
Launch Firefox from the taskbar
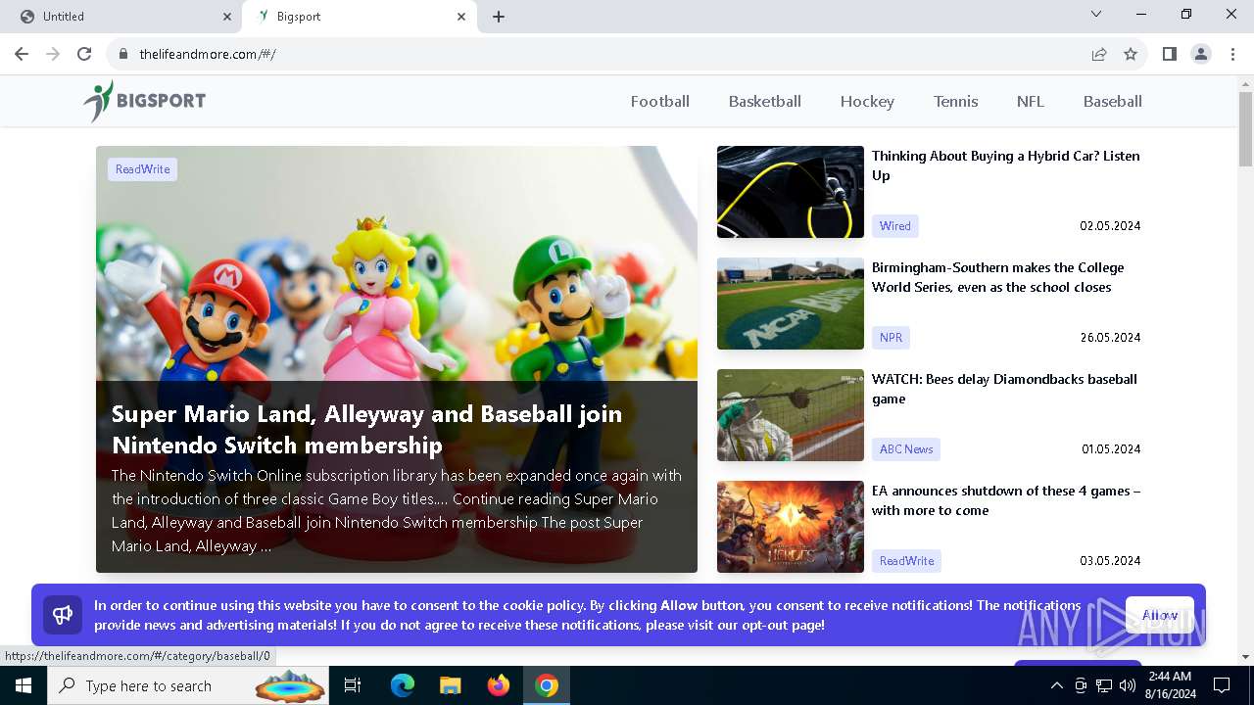click(x=499, y=685)
